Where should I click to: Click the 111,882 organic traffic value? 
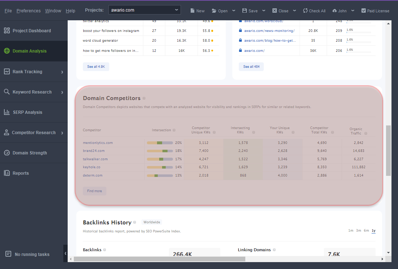point(359,167)
